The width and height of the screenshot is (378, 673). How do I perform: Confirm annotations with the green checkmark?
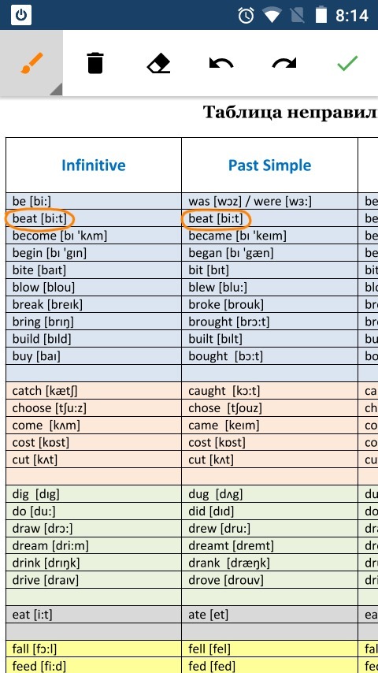point(347,63)
